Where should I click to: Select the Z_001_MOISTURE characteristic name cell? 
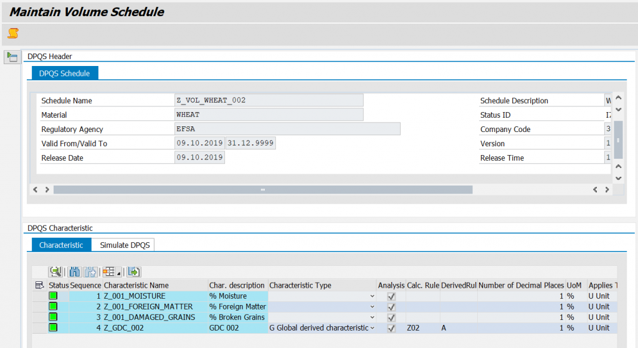point(155,296)
